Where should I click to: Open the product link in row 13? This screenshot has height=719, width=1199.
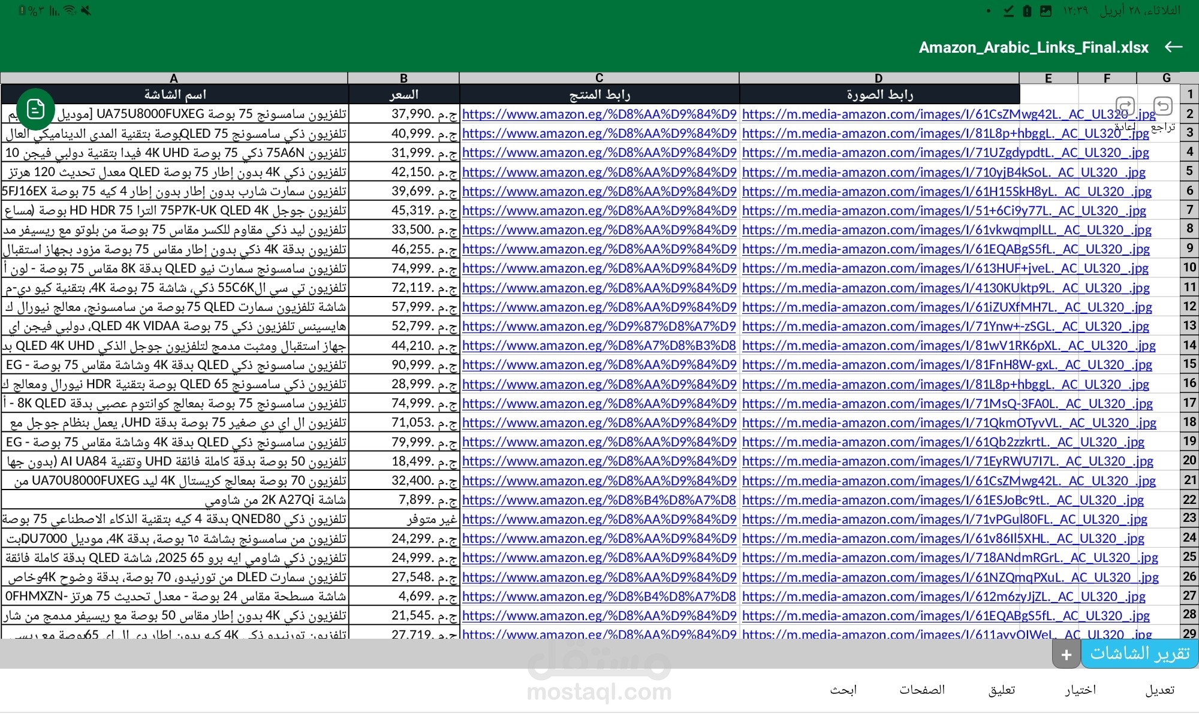point(599,326)
